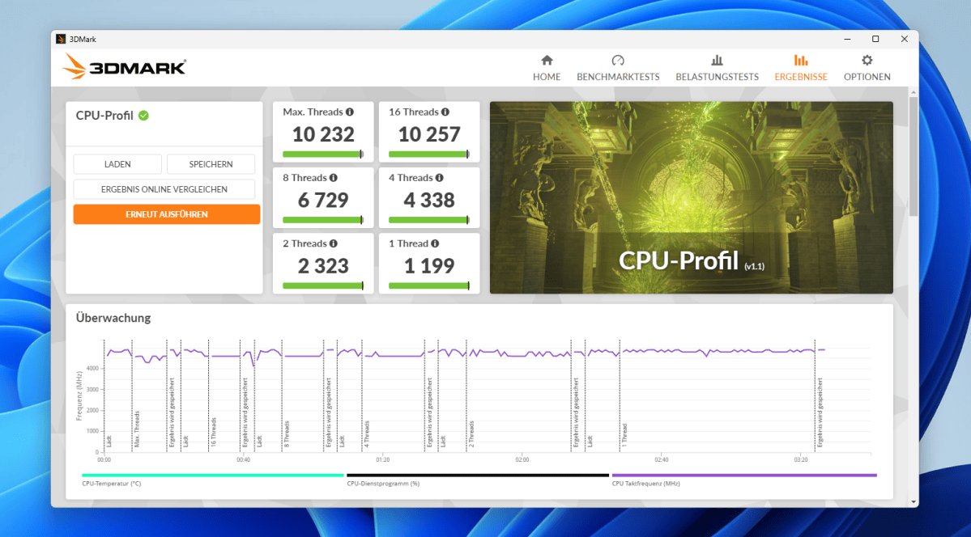Click info icon next to 4 Threads
This screenshot has width=971, height=537.
(440, 178)
